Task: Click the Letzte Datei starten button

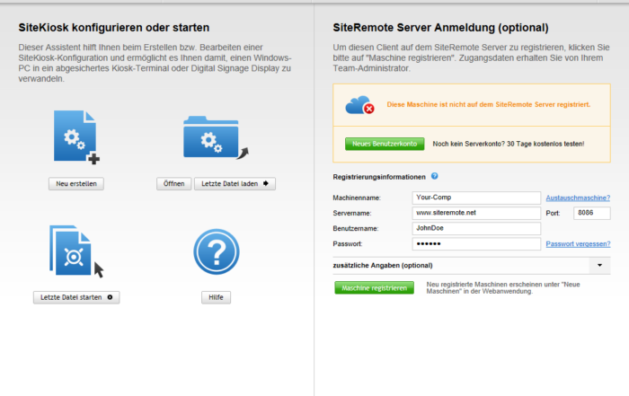Action: [x=76, y=297]
